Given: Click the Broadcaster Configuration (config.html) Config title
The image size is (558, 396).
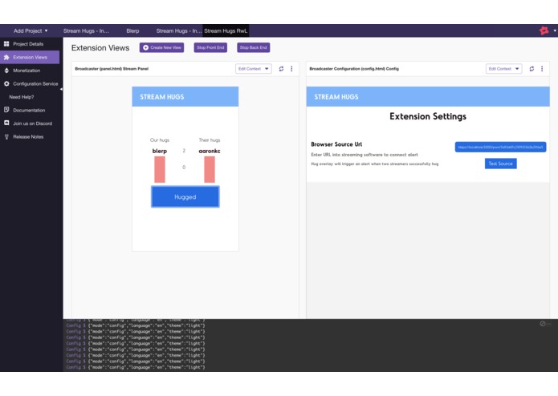Looking at the screenshot, I should (354, 69).
